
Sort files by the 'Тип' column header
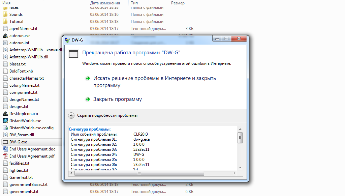pos(134,3)
